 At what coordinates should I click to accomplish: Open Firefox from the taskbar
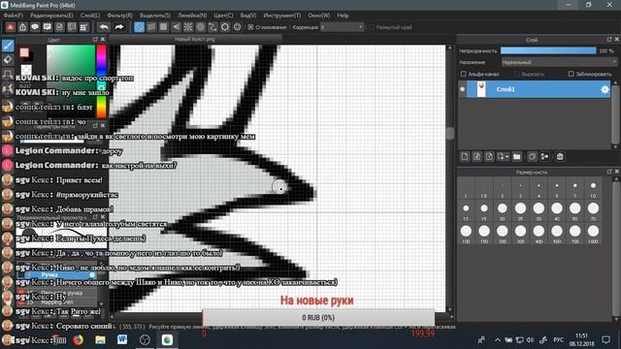[x=78, y=339]
